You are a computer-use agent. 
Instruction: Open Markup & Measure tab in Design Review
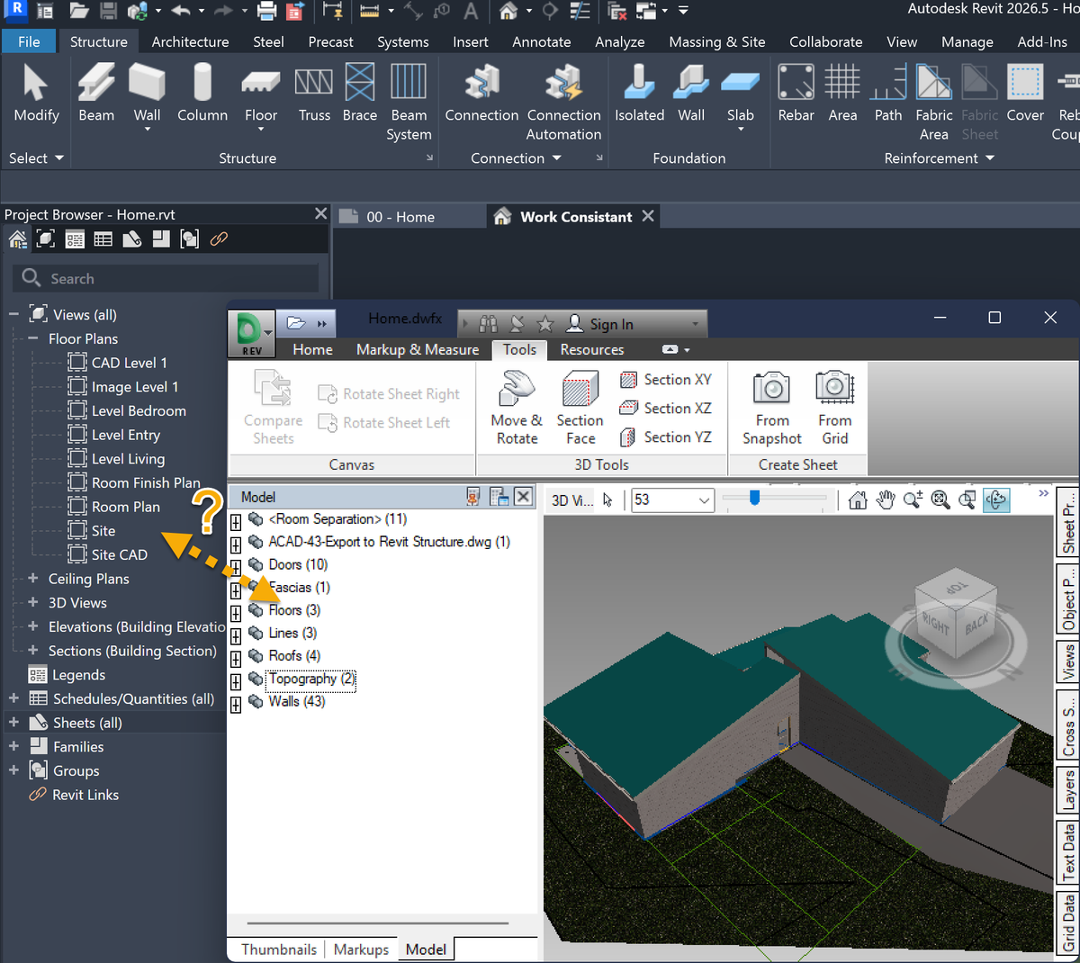pos(418,349)
